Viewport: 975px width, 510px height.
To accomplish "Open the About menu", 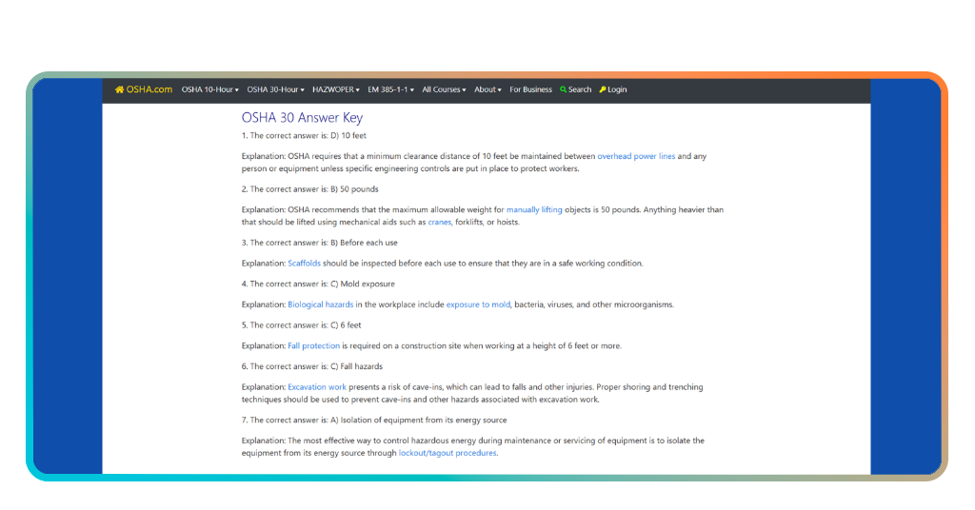I will 487,89.
